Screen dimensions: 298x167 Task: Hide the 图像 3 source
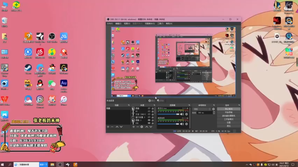149,120
